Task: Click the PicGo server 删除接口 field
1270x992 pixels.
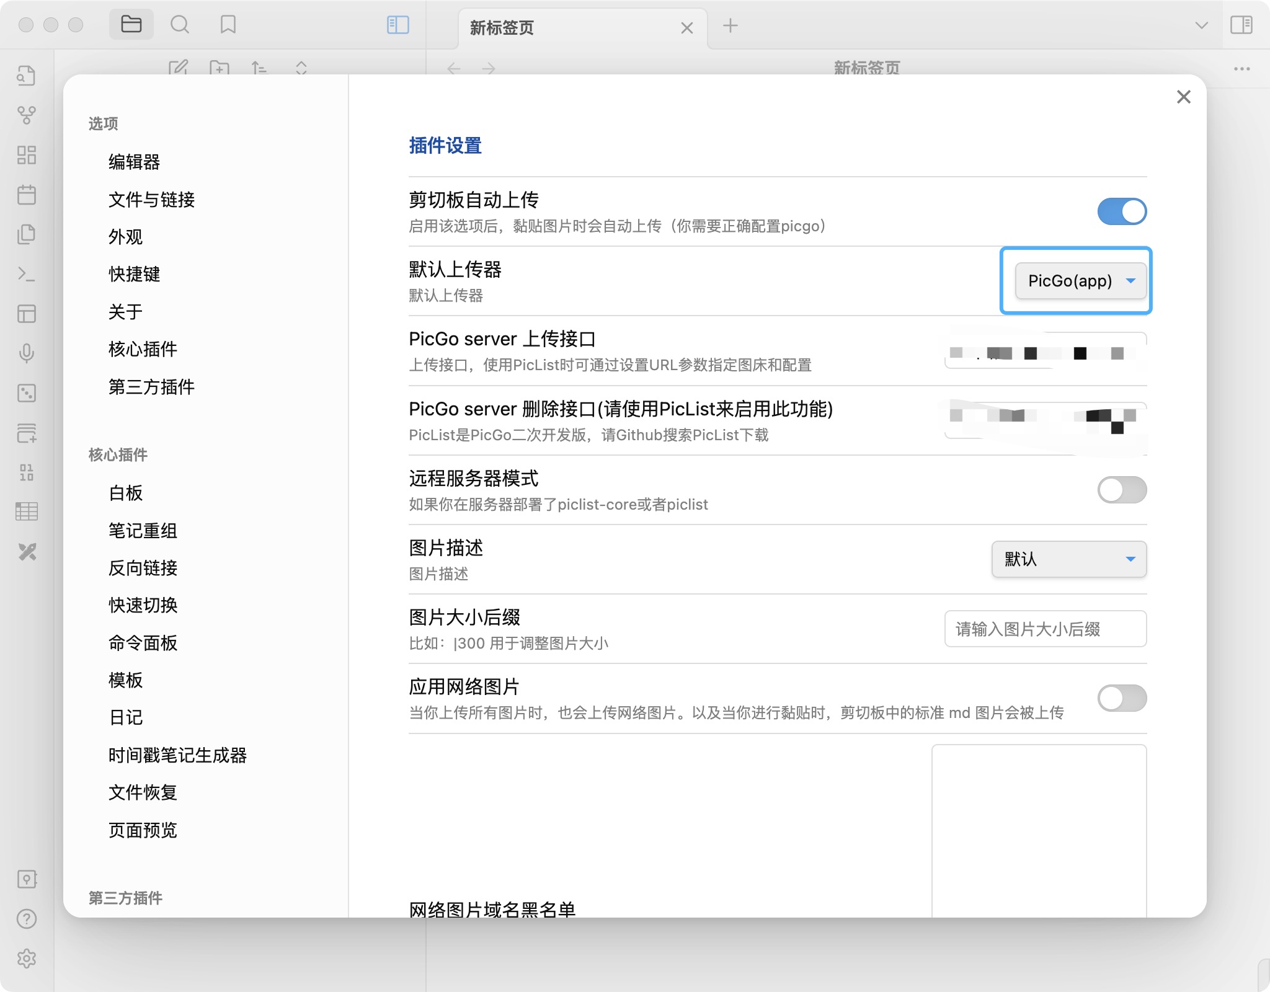Action: pos(1045,420)
